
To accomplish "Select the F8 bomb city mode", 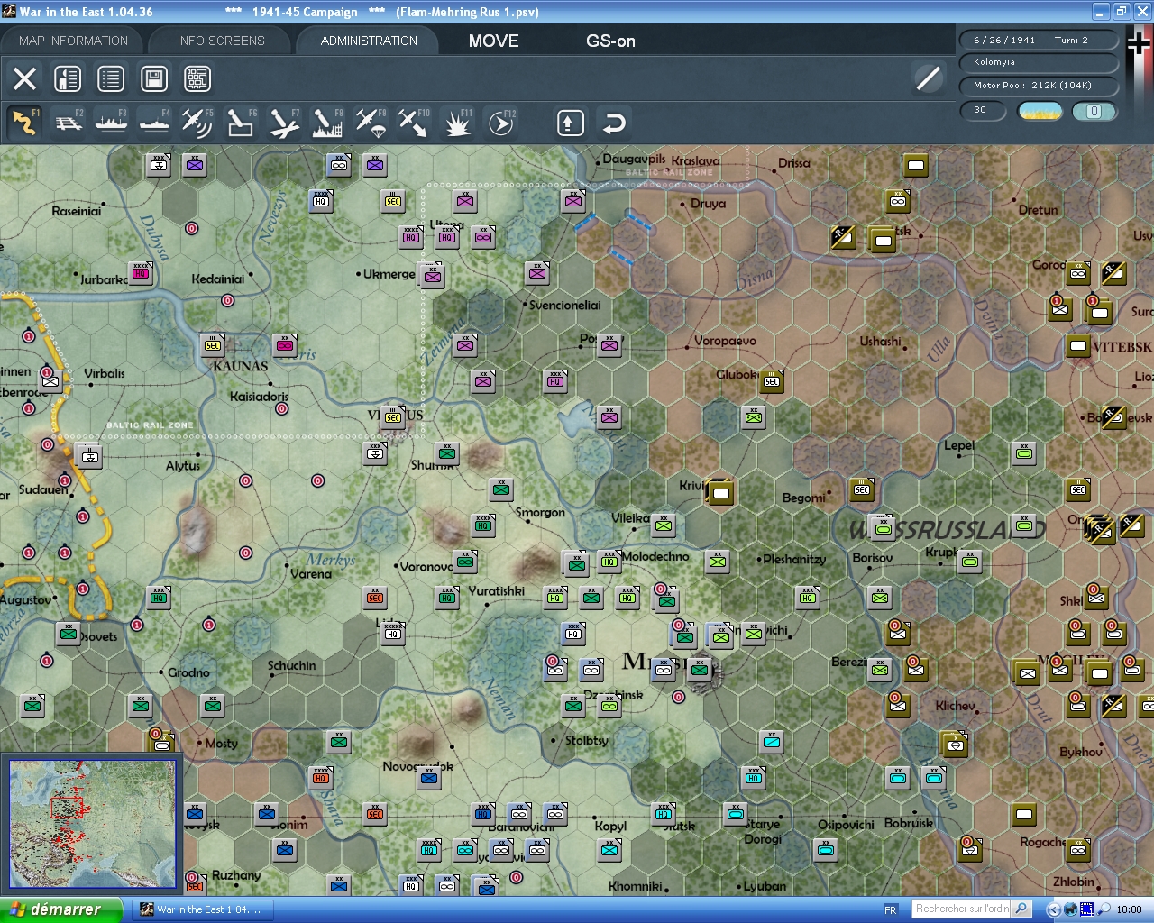I will (x=327, y=123).
